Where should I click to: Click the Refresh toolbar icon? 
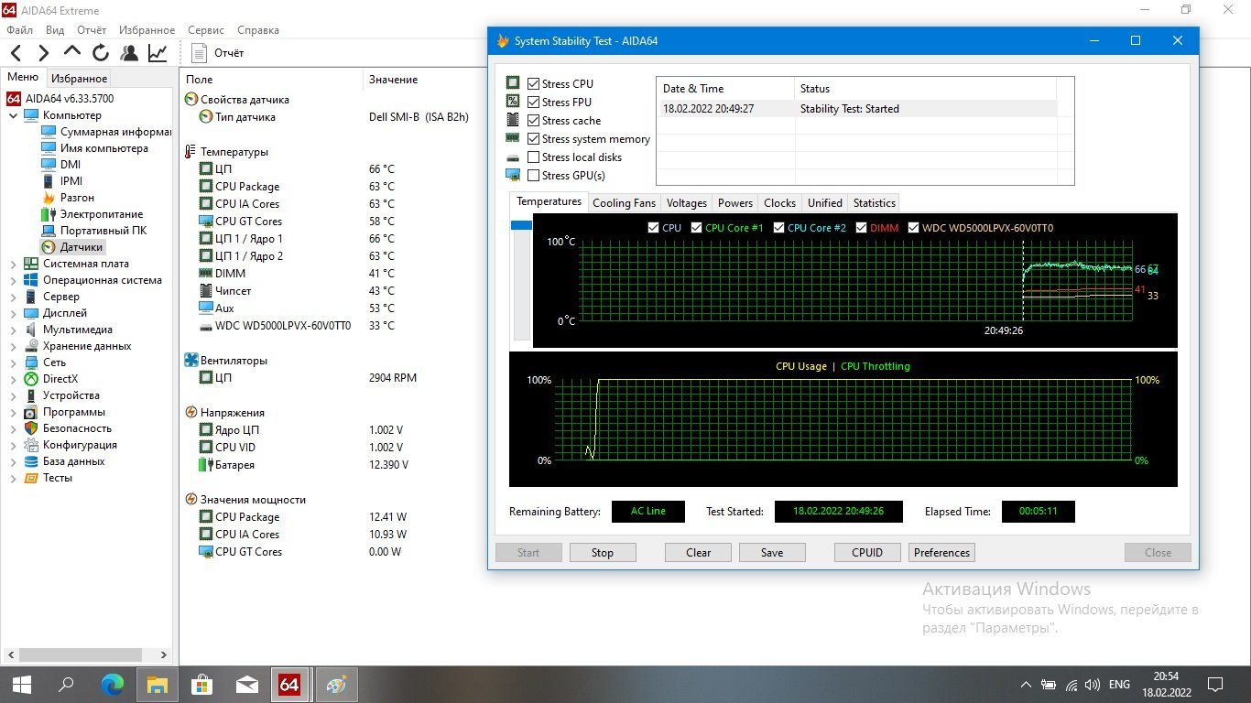point(101,53)
